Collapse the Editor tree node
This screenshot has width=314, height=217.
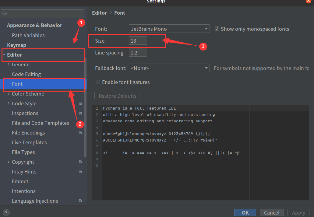coord(4,55)
